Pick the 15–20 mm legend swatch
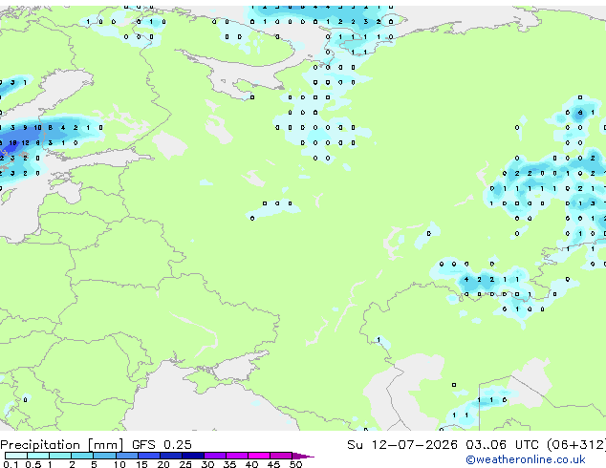The width and height of the screenshot is (606, 468). pos(148,456)
